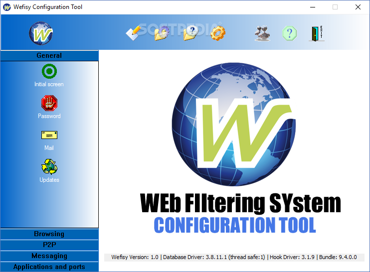The width and height of the screenshot is (370, 272).
Task: Expand the General section header
Action: (49, 56)
